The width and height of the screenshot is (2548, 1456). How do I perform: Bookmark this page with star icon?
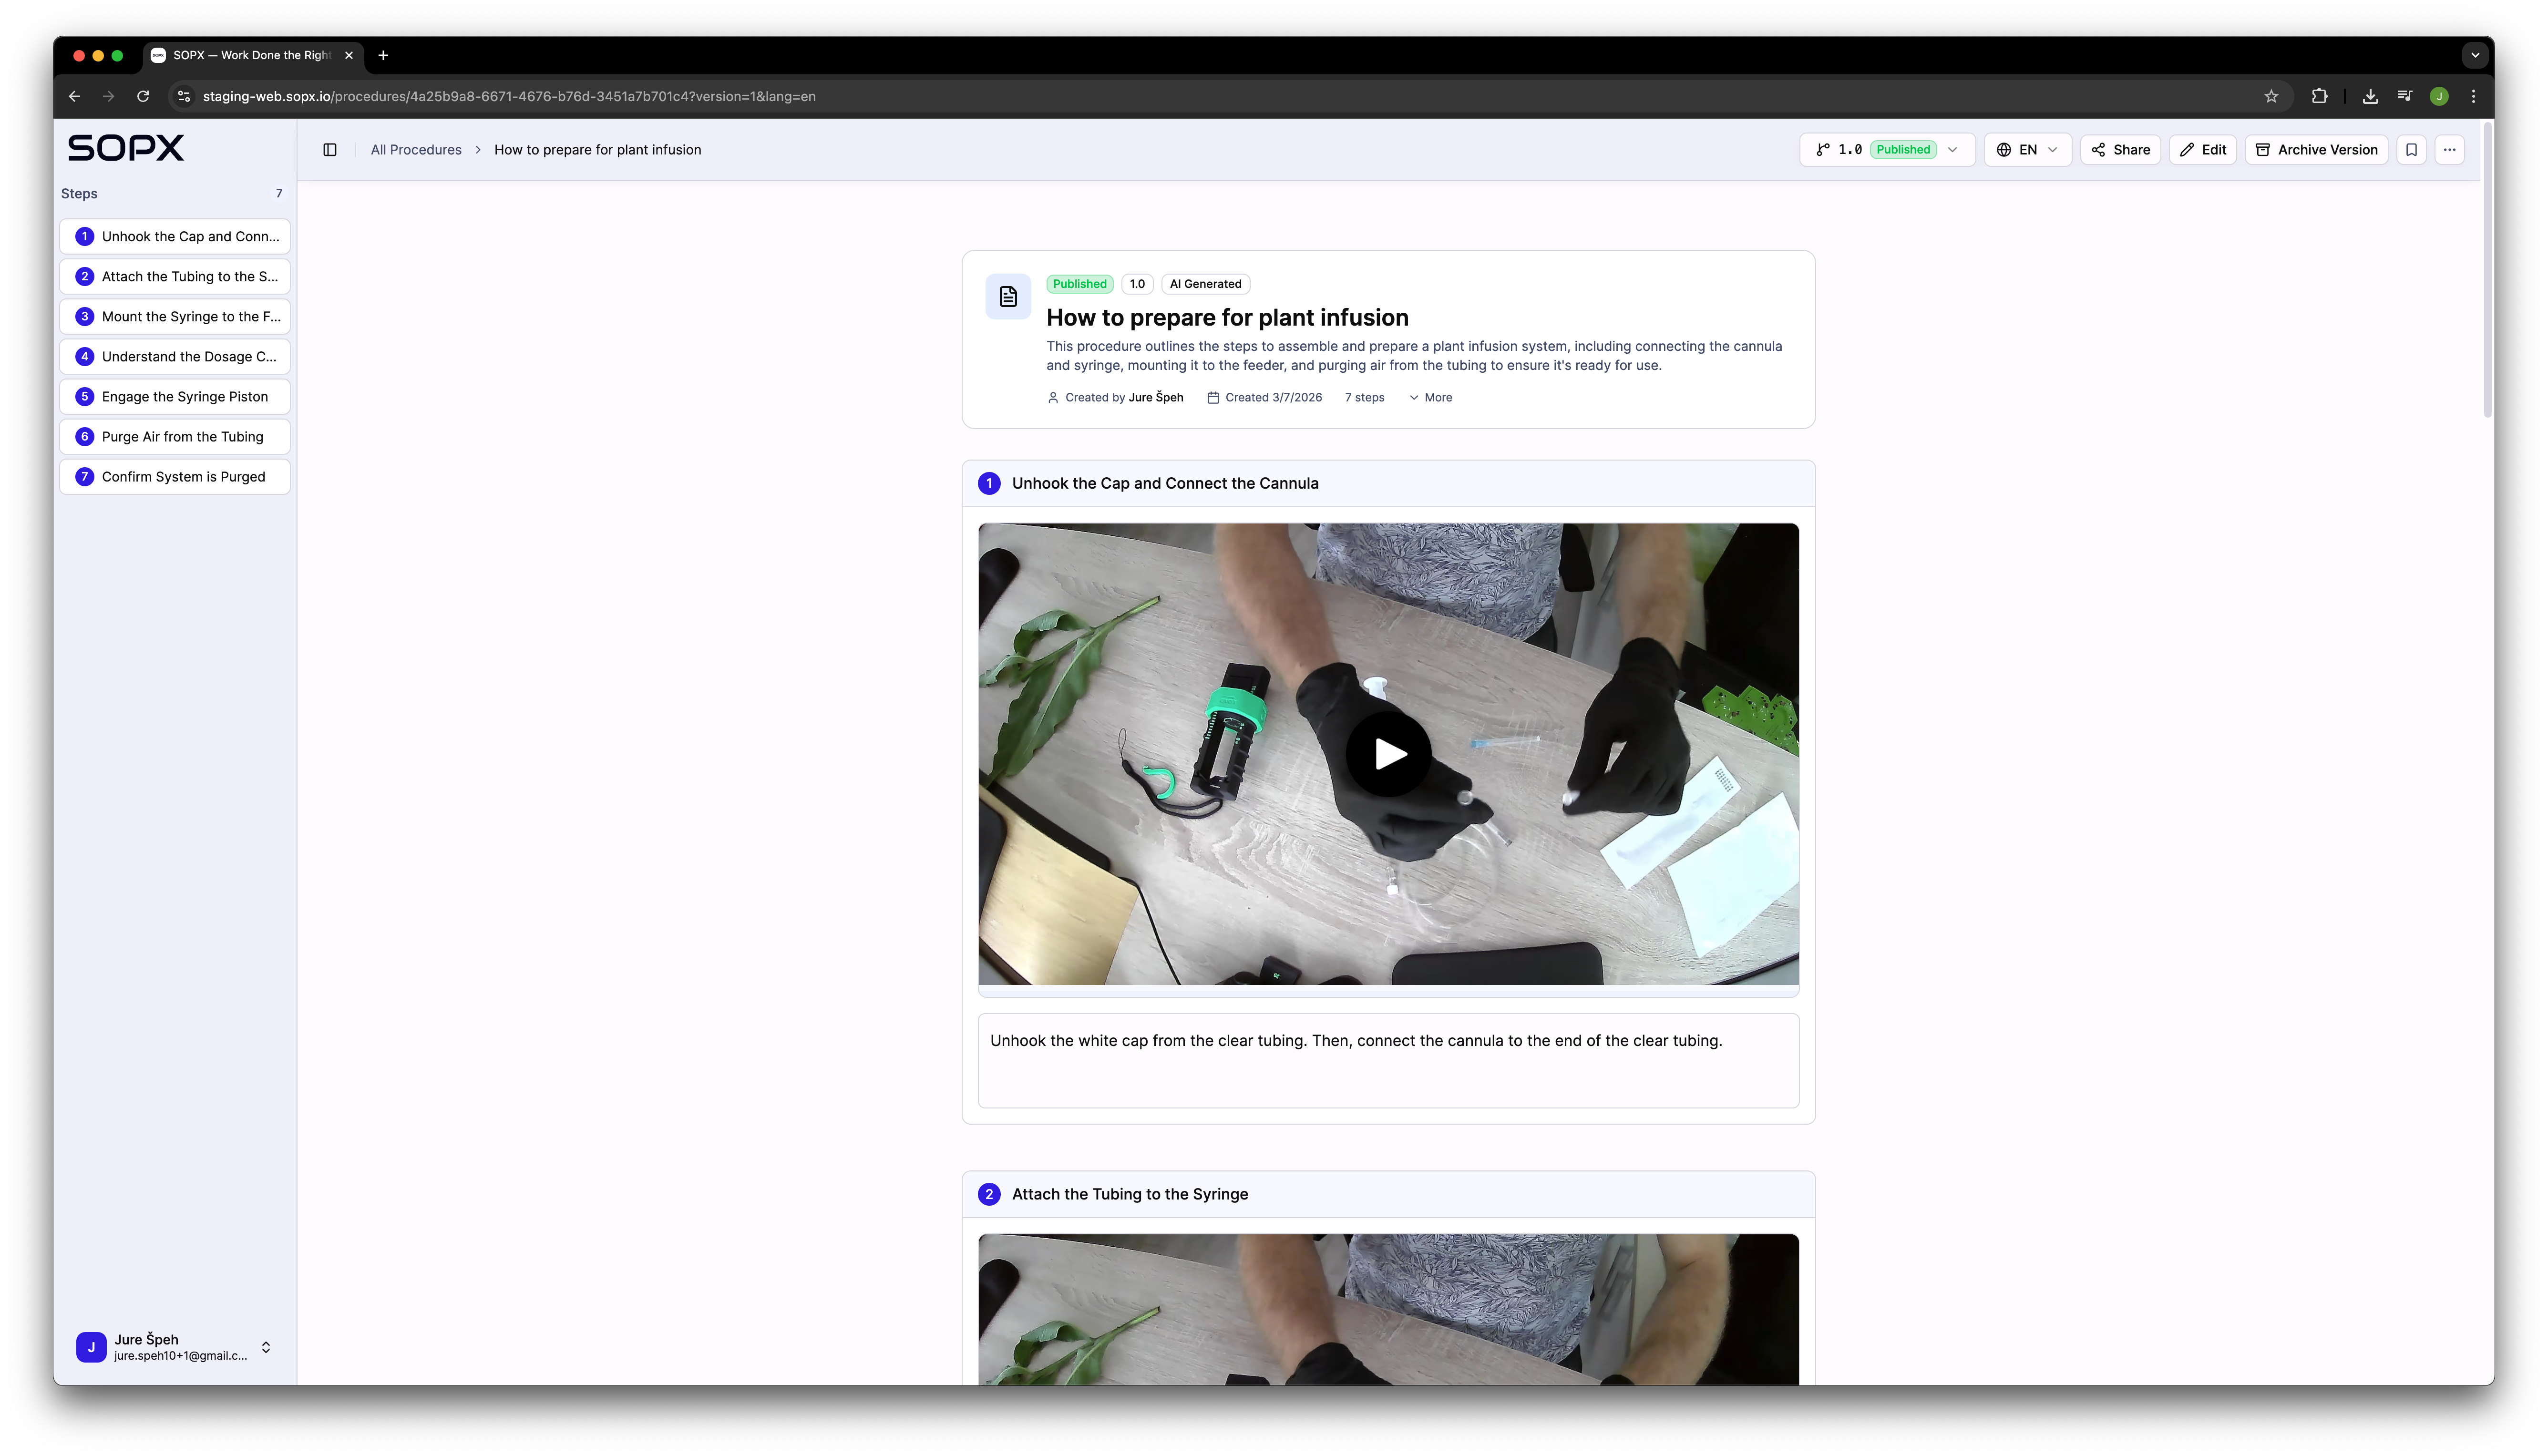(x=2271, y=96)
